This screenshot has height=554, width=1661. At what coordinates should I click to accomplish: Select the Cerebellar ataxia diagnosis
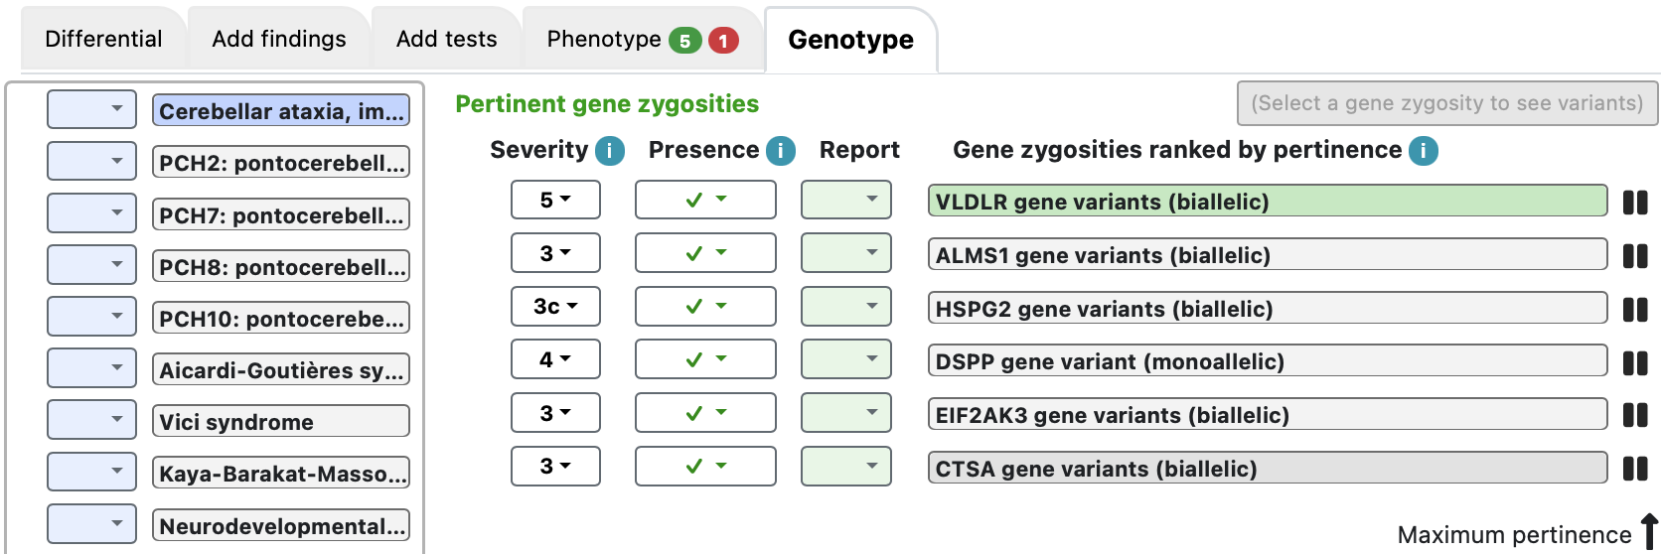280,111
